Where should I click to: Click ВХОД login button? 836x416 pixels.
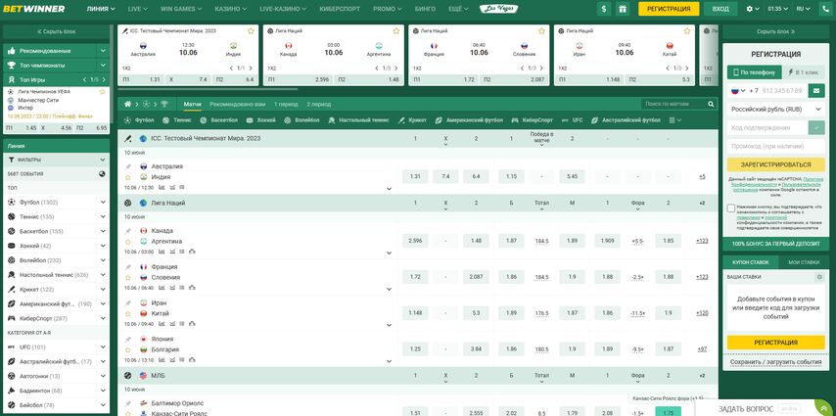point(720,9)
